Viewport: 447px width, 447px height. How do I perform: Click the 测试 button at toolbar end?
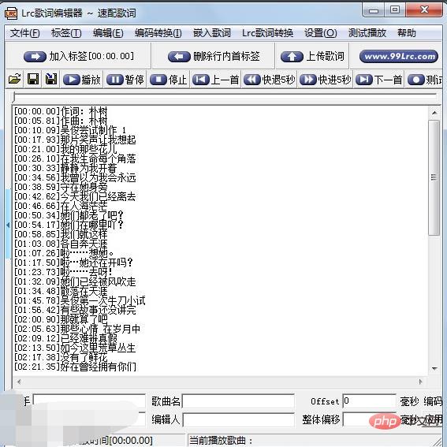[424, 80]
